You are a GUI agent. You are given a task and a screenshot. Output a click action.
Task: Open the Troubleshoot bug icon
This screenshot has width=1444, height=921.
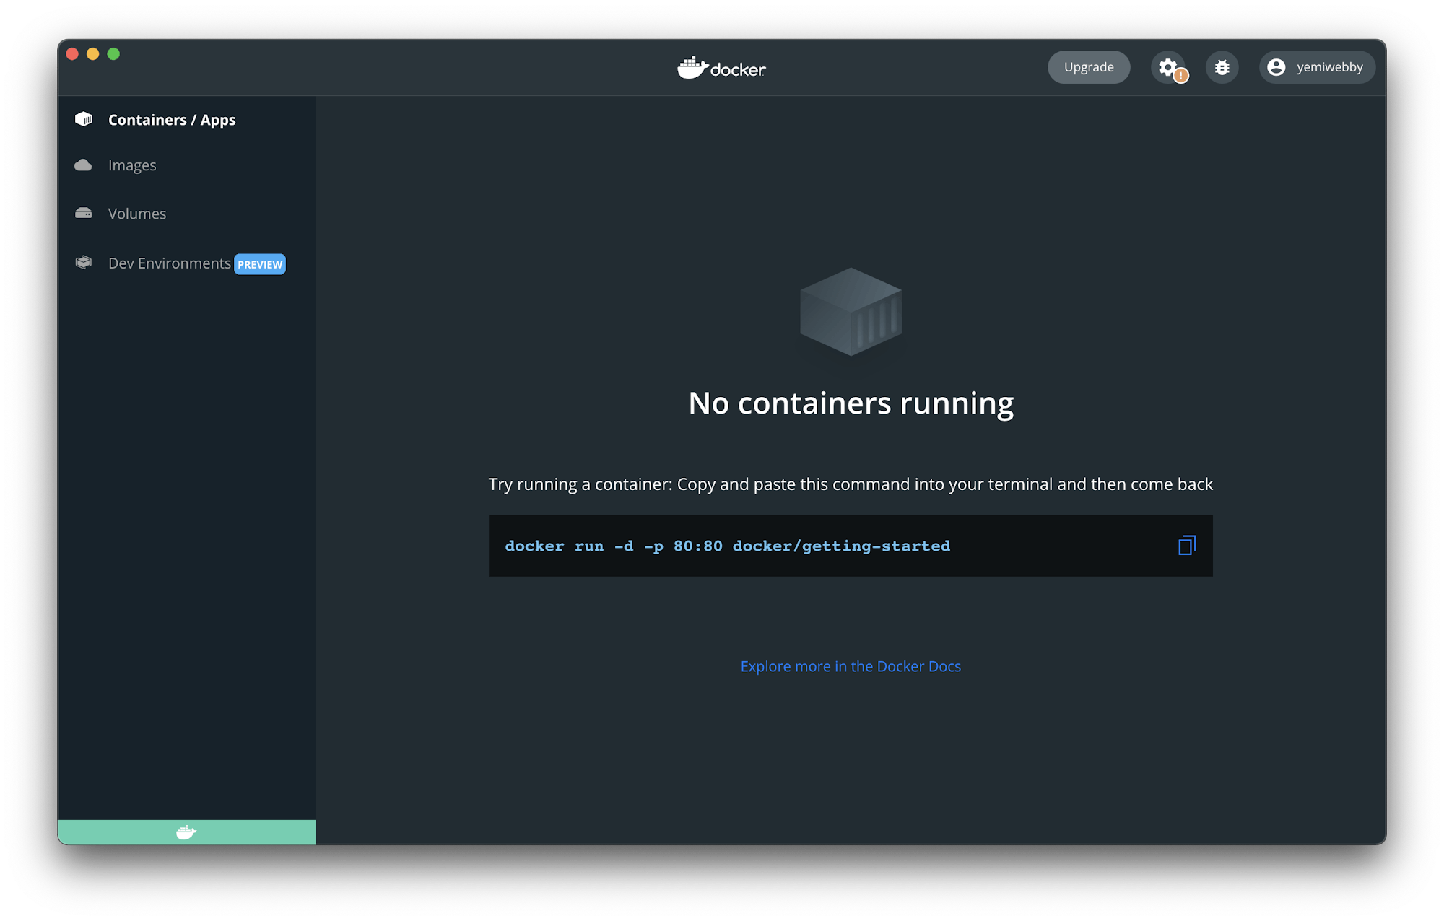point(1222,66)
